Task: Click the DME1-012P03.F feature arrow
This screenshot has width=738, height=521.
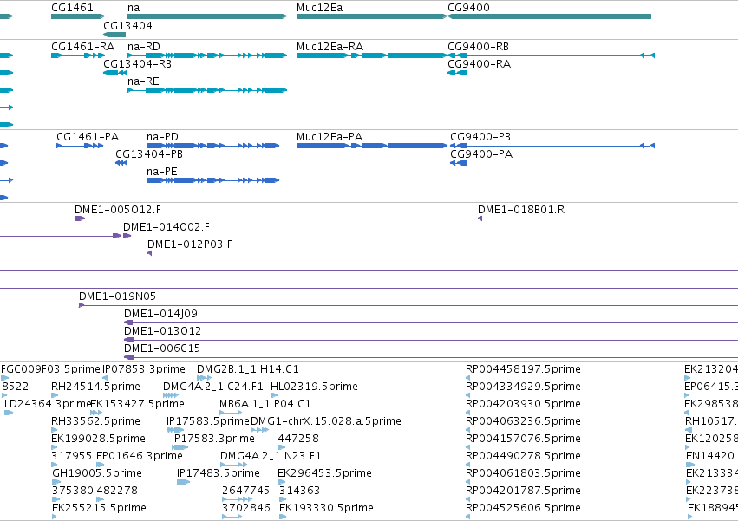Action: coord(150,253)
